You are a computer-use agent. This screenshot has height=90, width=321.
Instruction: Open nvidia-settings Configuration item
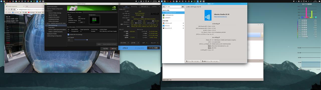(54, 36)
